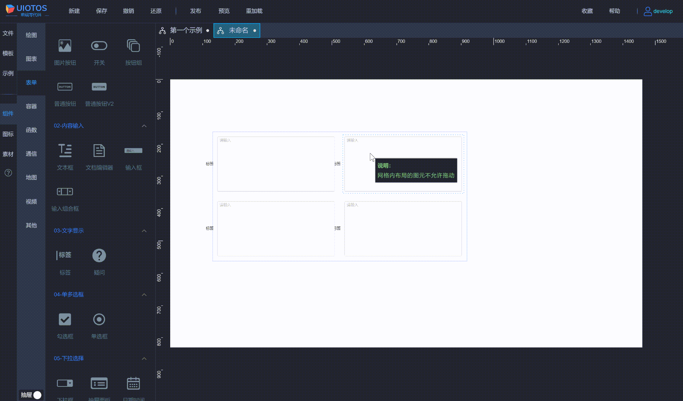
Task: Collapse the 02-内容输入 section
Action: click(144, 126)
